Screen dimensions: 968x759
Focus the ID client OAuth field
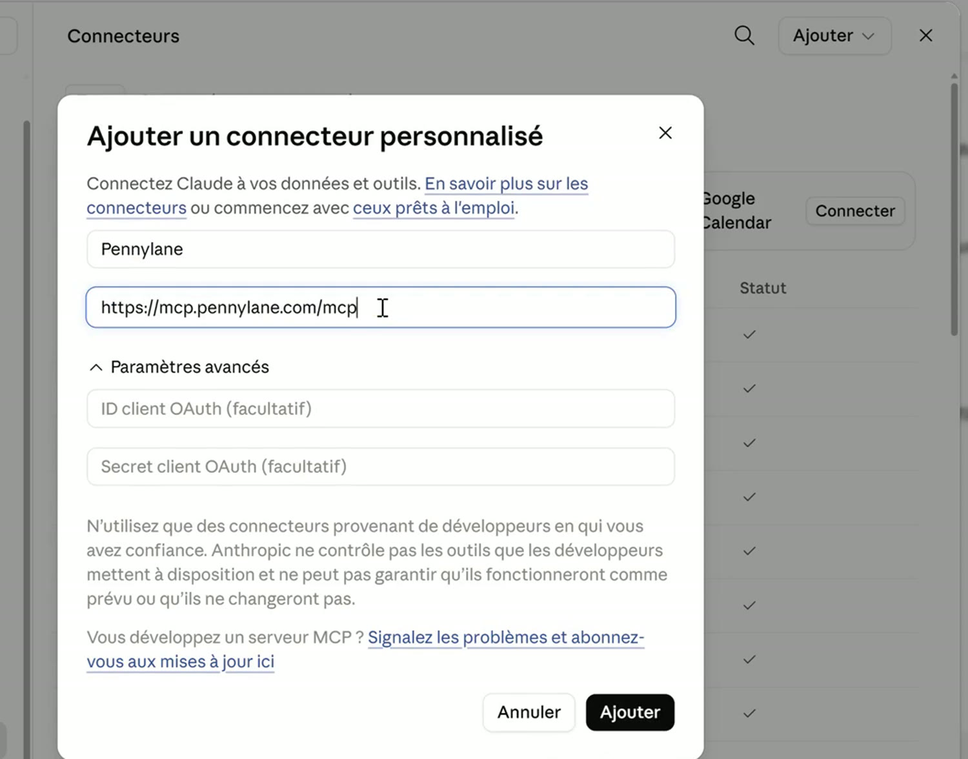point(381,409)
